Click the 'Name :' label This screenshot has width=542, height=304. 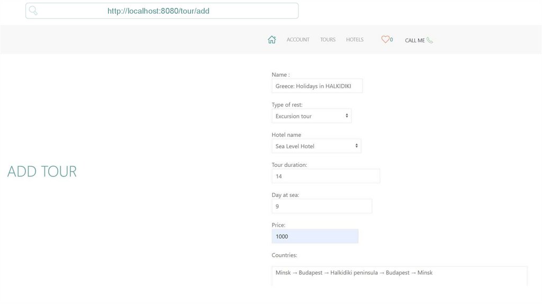(x=281, y=75)
